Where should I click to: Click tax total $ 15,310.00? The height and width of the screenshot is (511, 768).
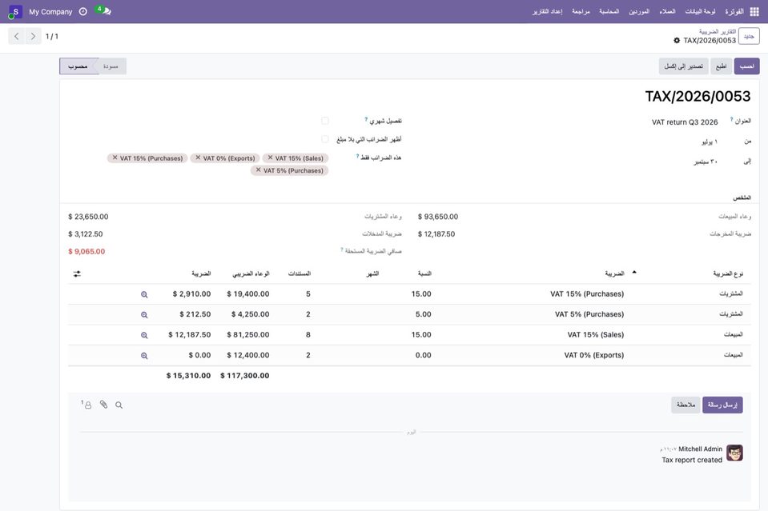pyautogui.click(x=188, y=376)
